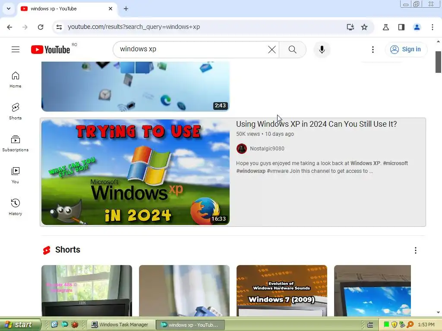Install app icon in address bar

coord(350,27)
